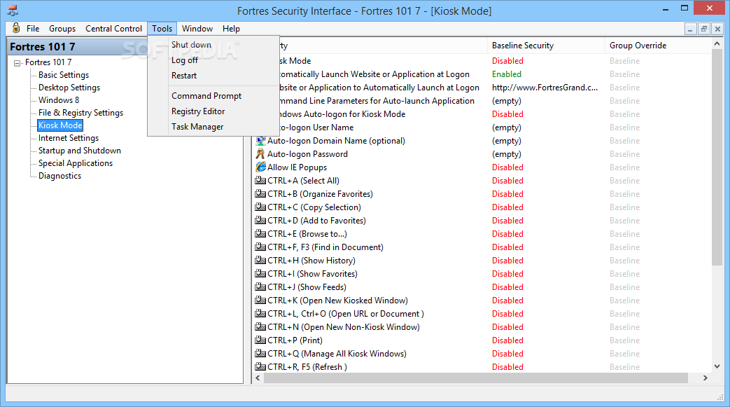
Task: Collapse the Fortres 101 7 tree node
Action: point(17,62)
